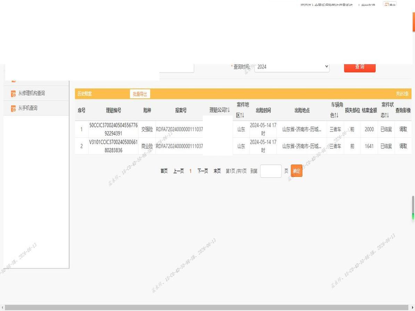Open 从手机查询 sidebar item

tap(36, 108)
